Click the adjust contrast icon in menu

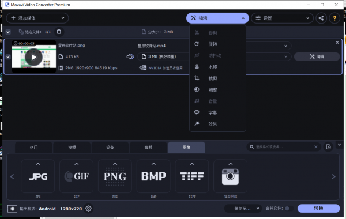[x=197, y=89]
